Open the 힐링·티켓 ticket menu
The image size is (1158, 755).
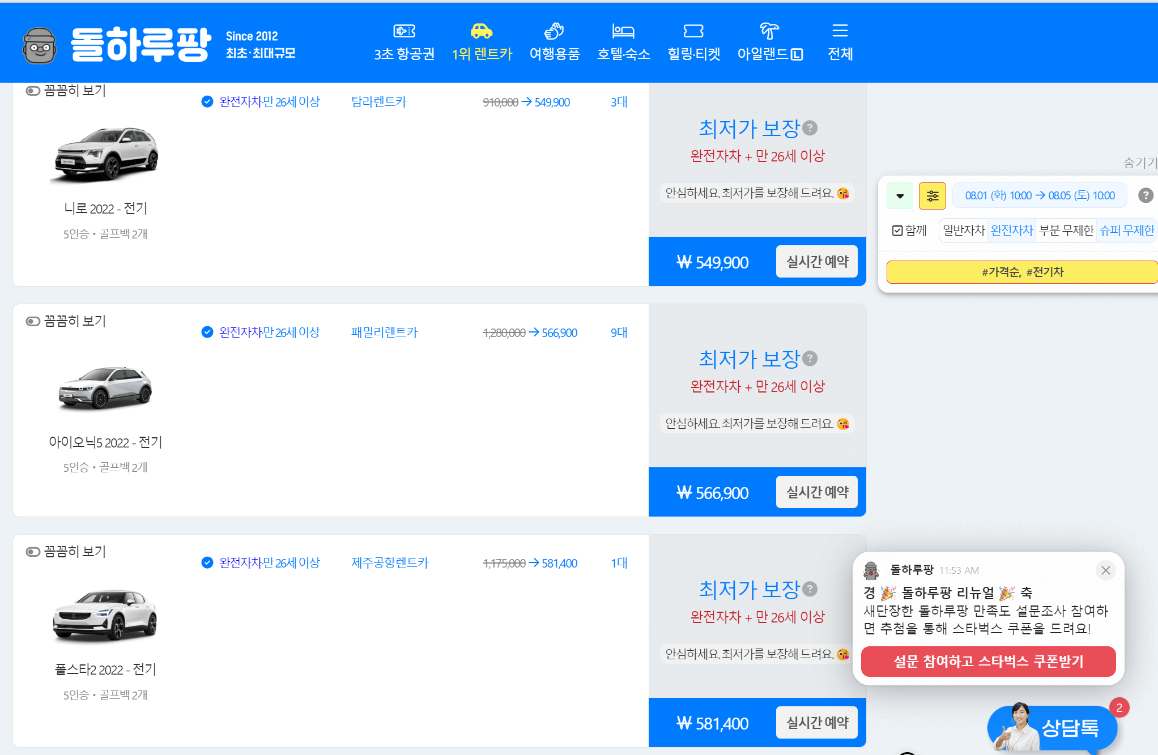693,42
